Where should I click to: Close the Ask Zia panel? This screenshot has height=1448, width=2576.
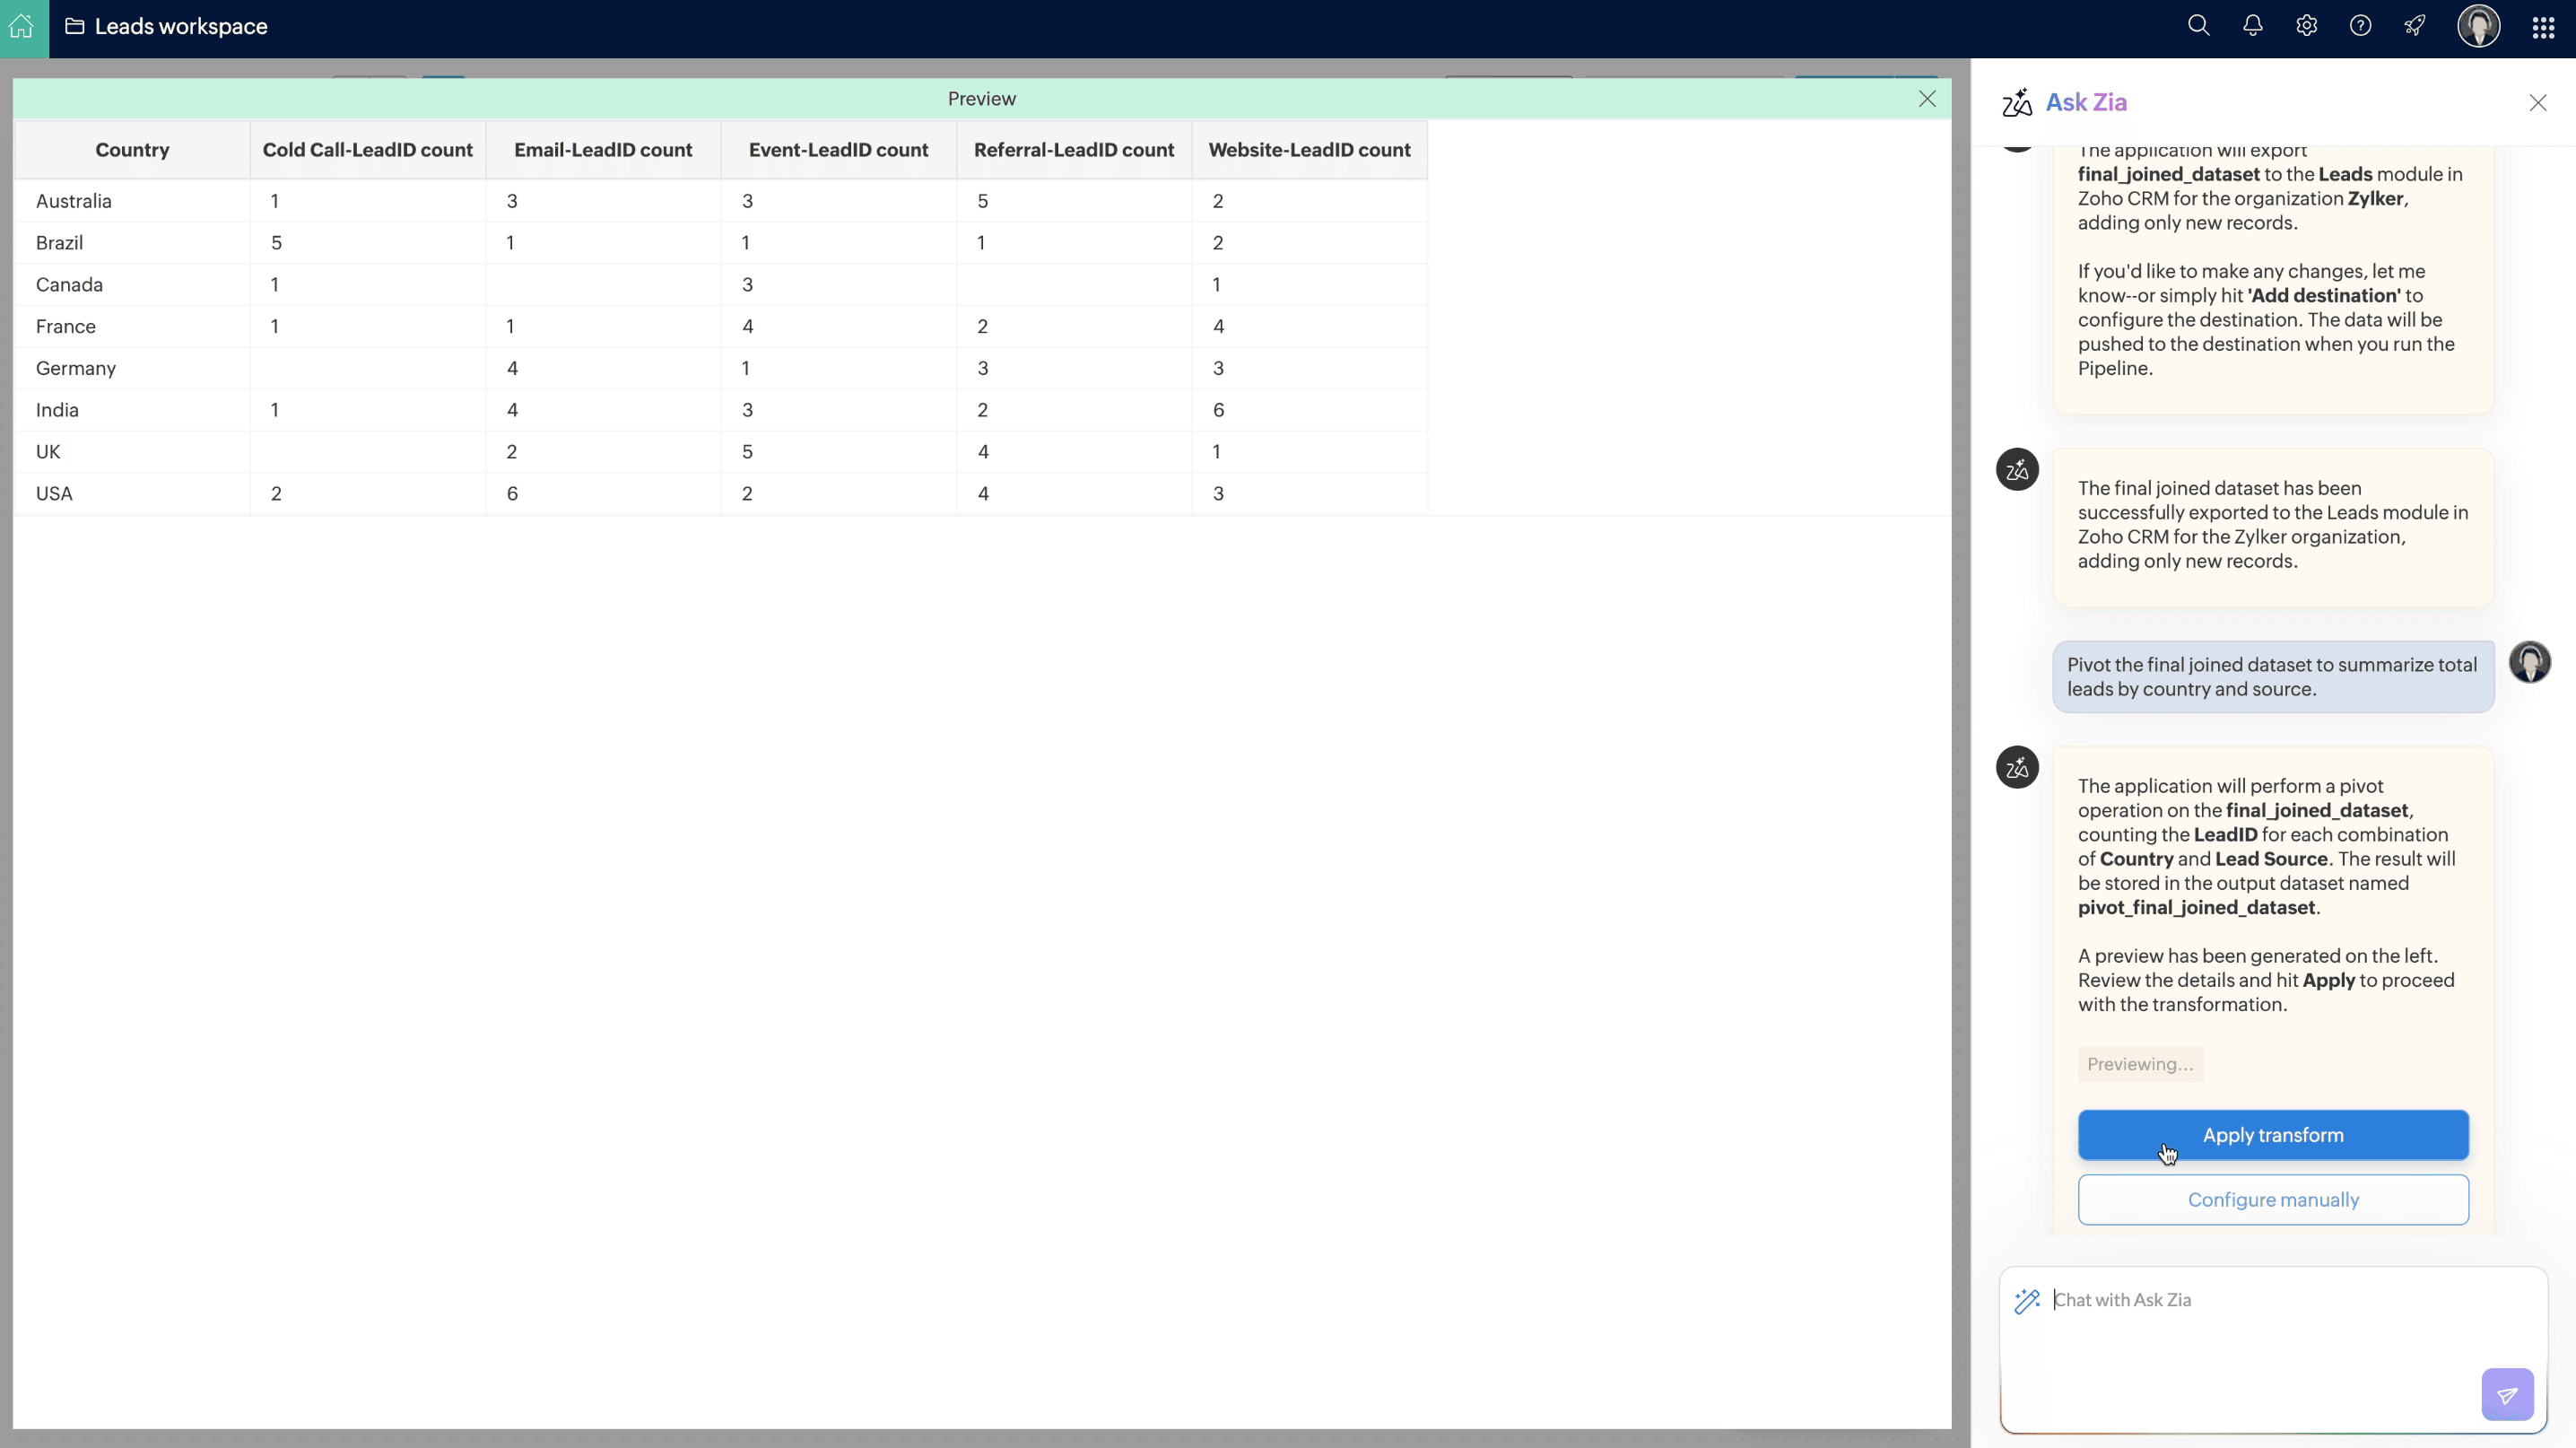[x=2537, y=103]
